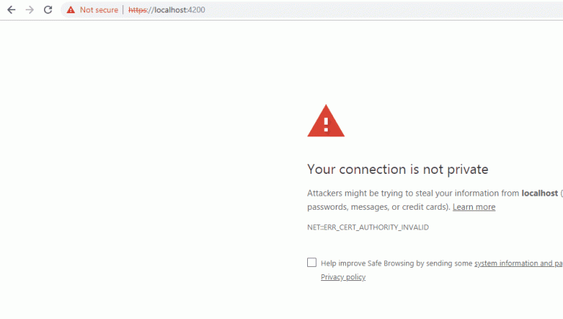
Task: Open site info via red warning triangle in address bar
Action: 70,10
